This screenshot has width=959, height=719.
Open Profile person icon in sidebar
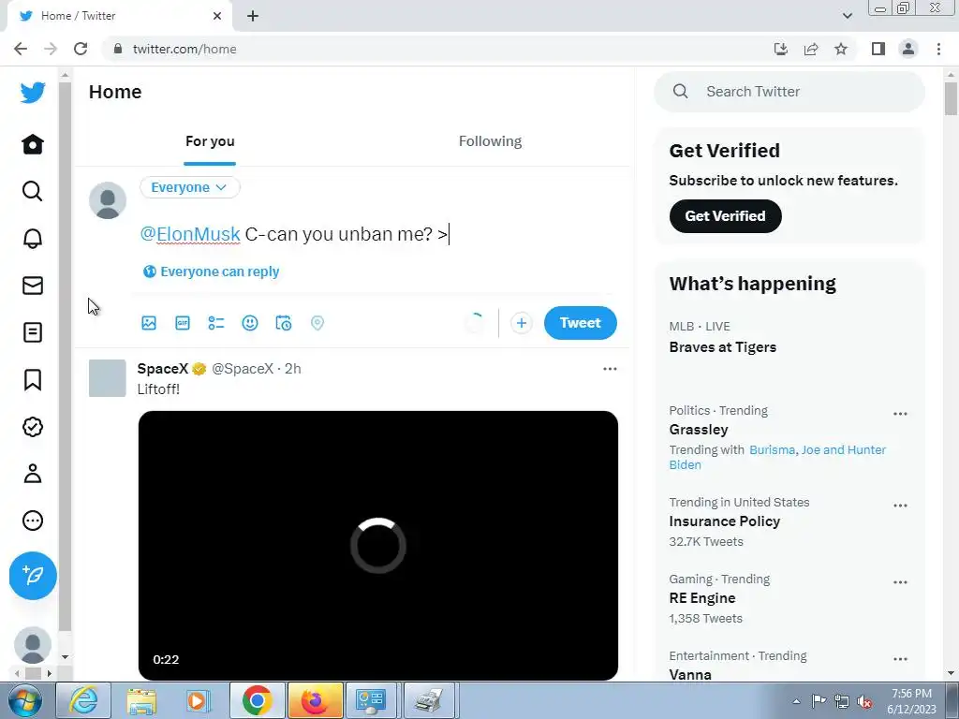(x=33, y=474)
